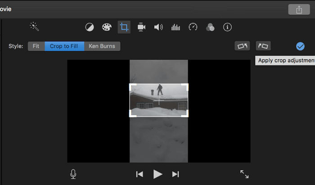Image resolution: width=315 pixels, height=185 pixels.
Task: Open the clip filter and effects tool
Action: pyautogui.click(x=210, y=27)
